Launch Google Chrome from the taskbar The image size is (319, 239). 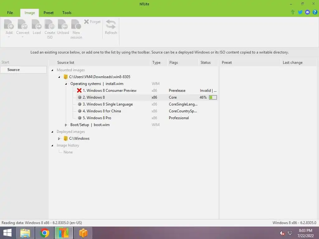pos(45,233)
